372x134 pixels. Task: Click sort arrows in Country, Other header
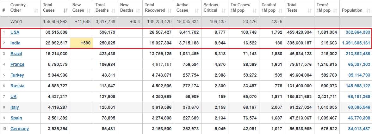(36, 10)
